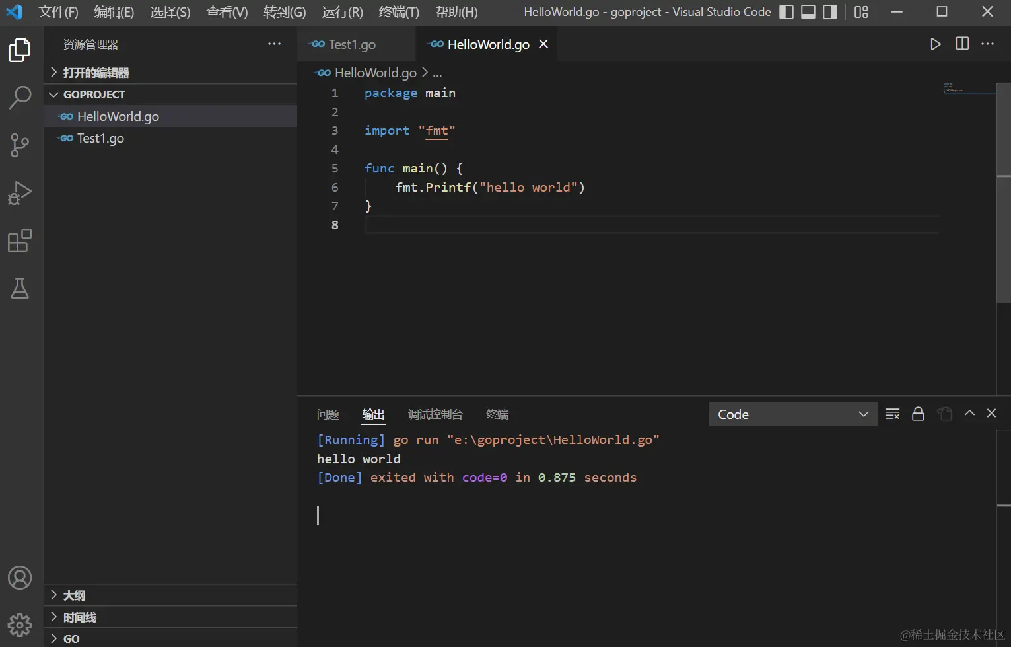Image resolution: width=1011 pixels, height=647 pixels.
Task: Toggle the bottom panel layout button
Action: pos(808,12)
